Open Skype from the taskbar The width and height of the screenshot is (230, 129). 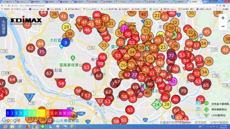(50, 126)
